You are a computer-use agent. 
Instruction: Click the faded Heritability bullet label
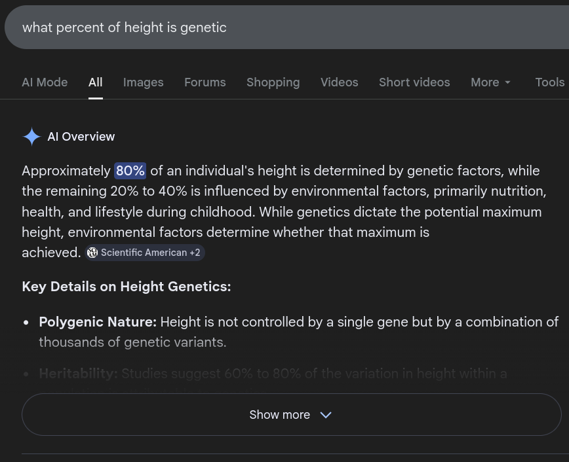[78, 374]
